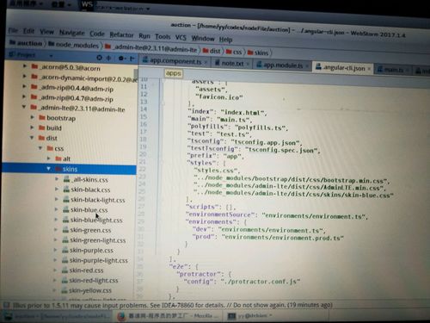The width and height of the screenshot is (430, 323).
Task: Click the tool windows icon in status bar
Action: tap(6, 305)
